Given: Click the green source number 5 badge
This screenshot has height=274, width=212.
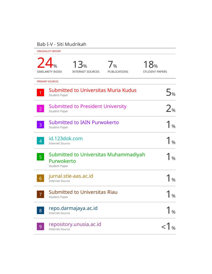Looking at the screenshot, I should (40, 157).
